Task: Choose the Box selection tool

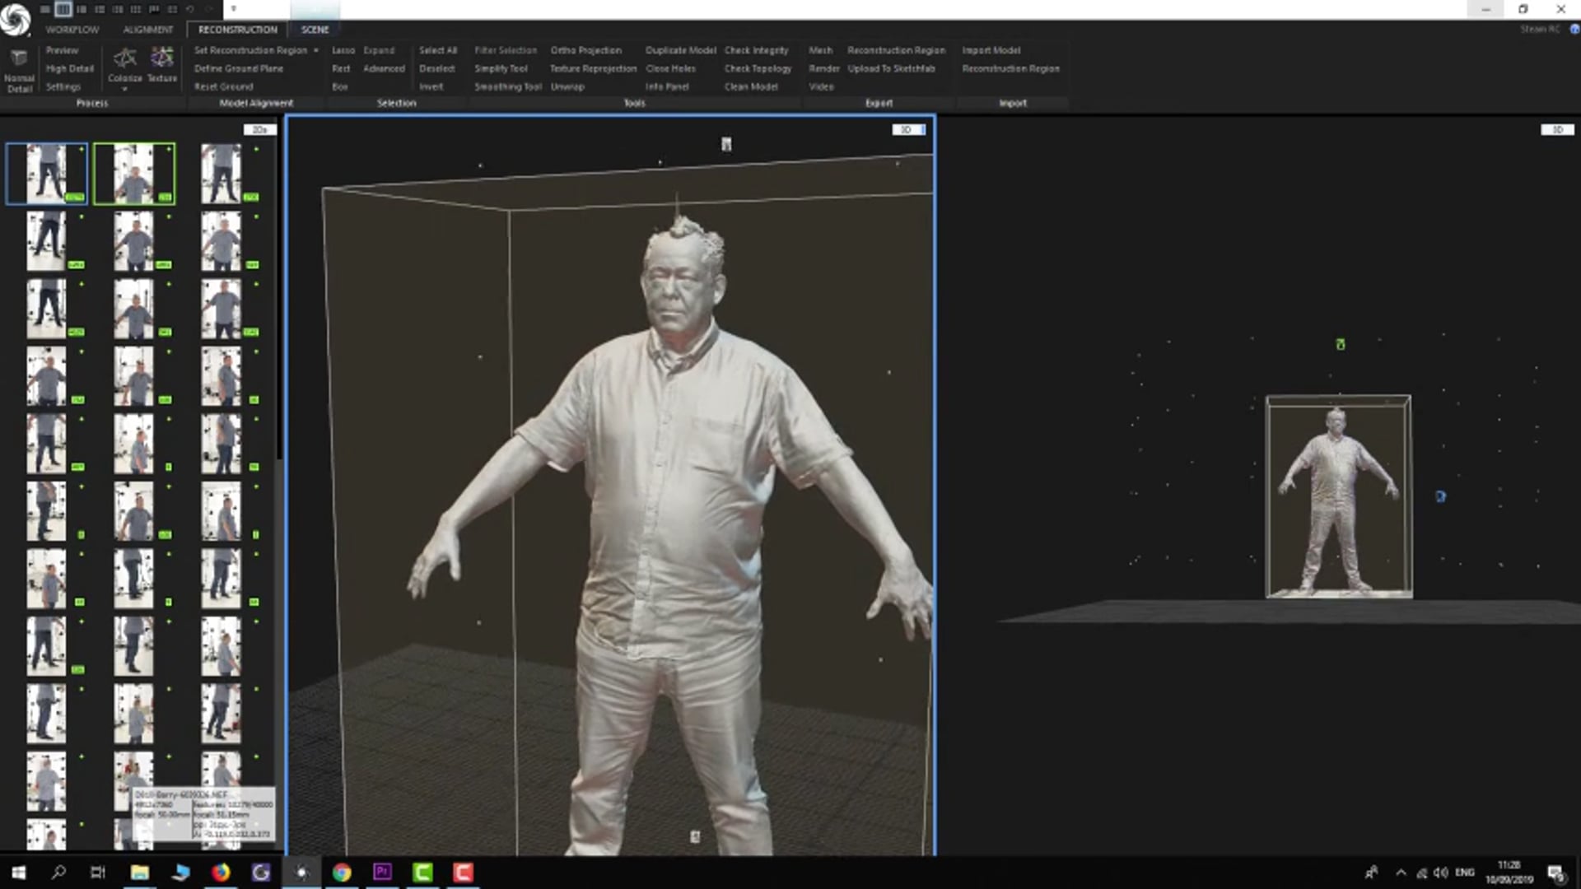Action: [340, 86]
